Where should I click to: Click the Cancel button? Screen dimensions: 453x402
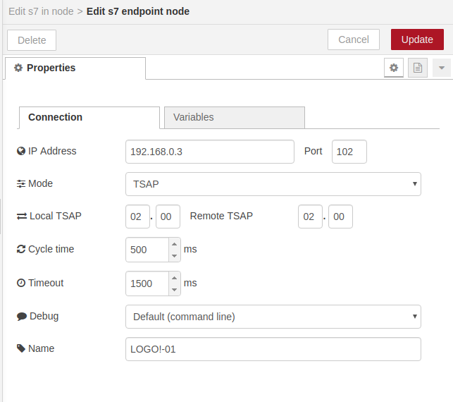pyautogui.click(x=354, y=39)
